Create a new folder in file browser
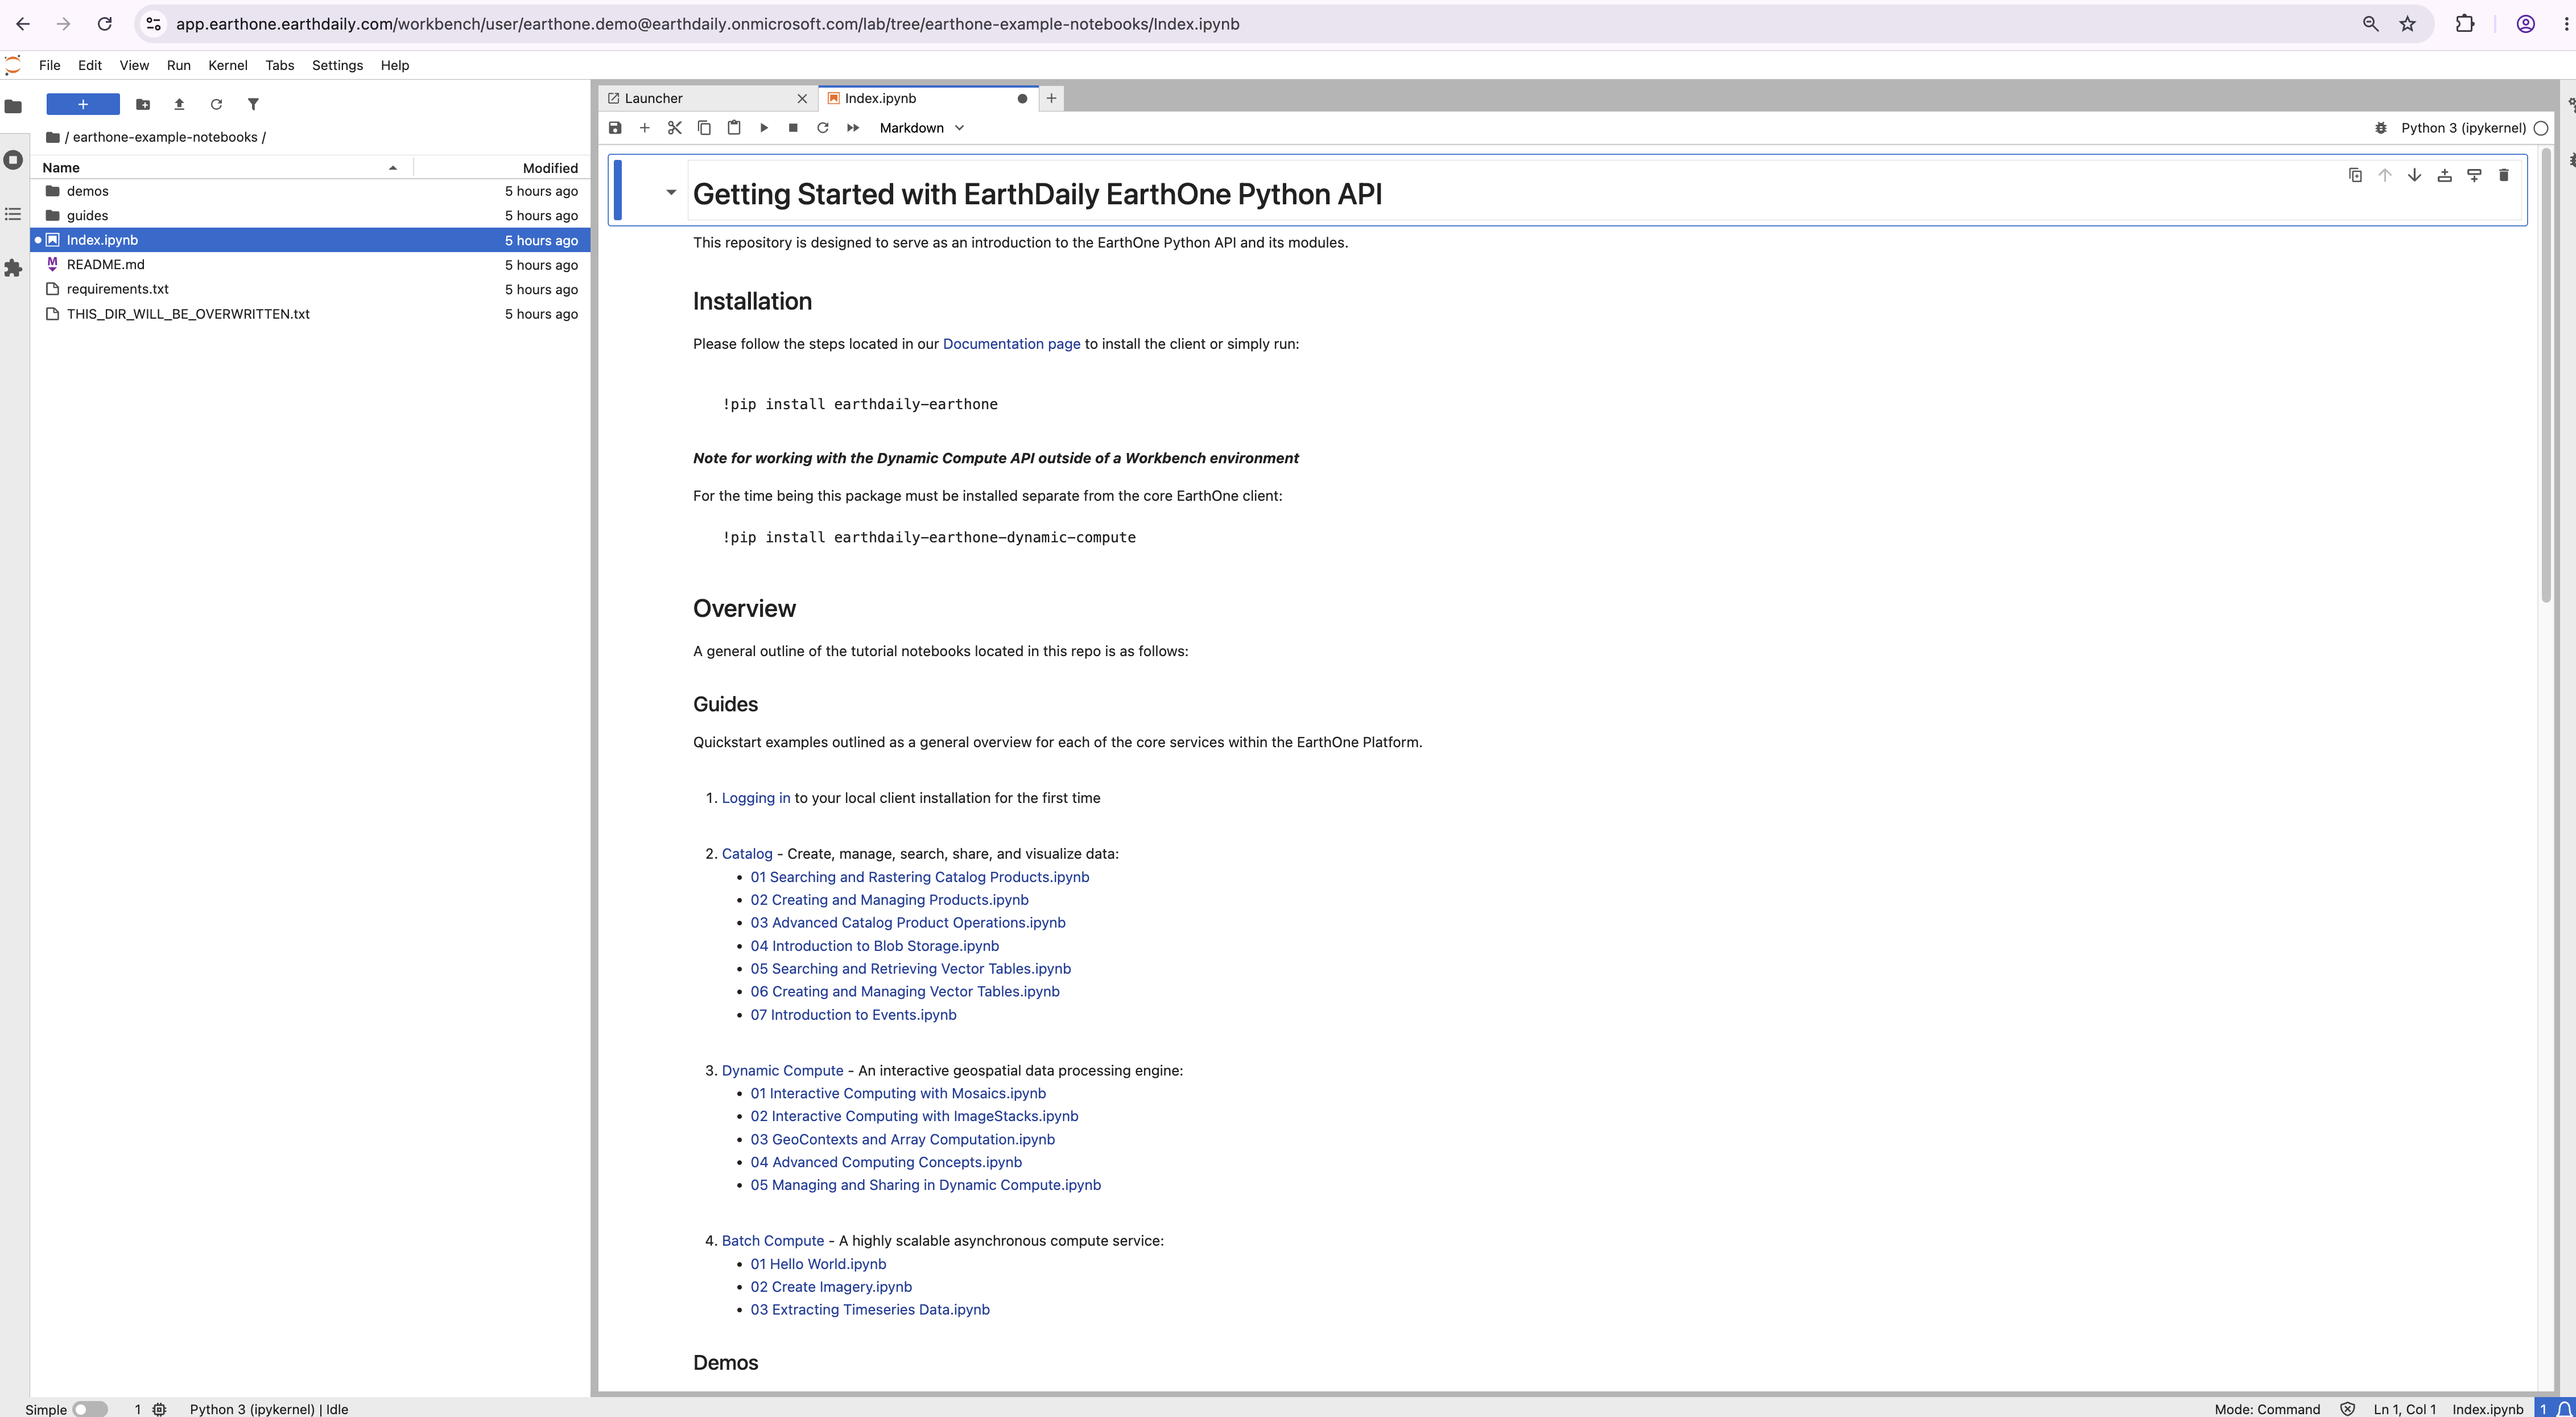 [x=143, y=104]
